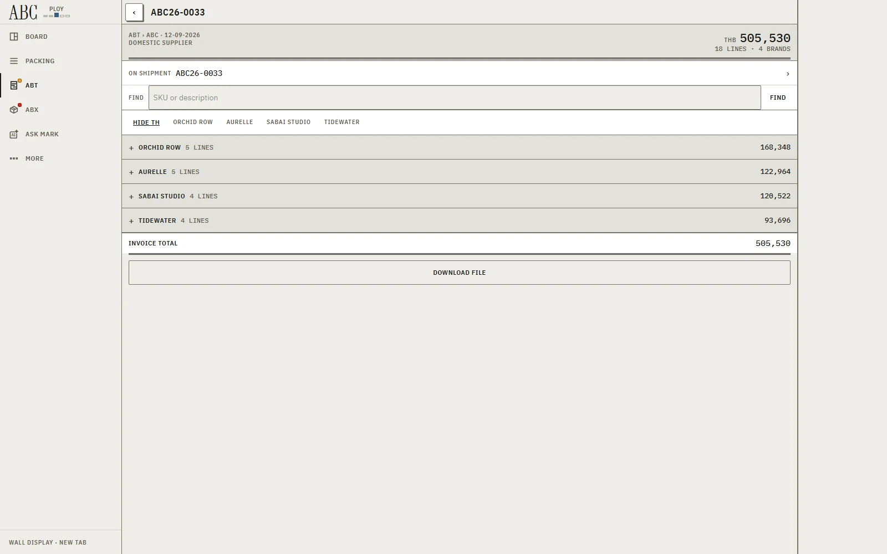The height and width of the screenshot is (554, 887).
Task: Click the PLOY progress indicator
Action: click(57, 12)
